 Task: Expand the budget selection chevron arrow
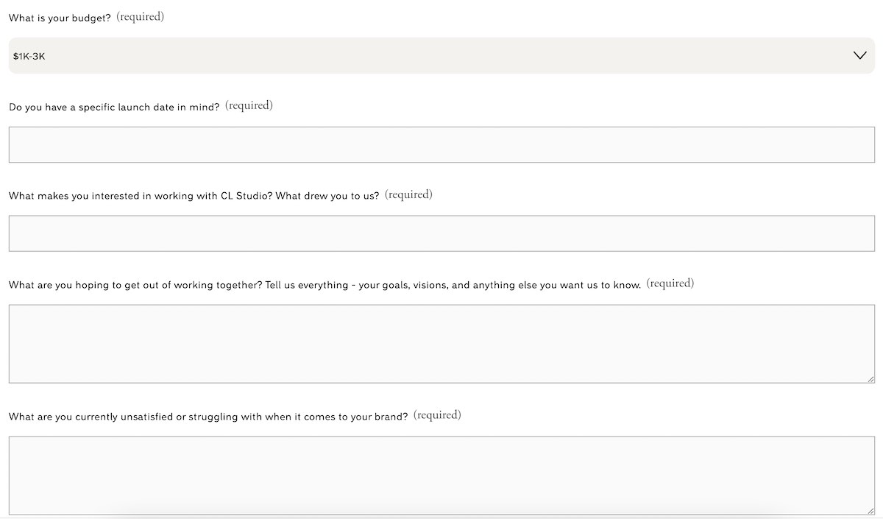click(859, 55)
